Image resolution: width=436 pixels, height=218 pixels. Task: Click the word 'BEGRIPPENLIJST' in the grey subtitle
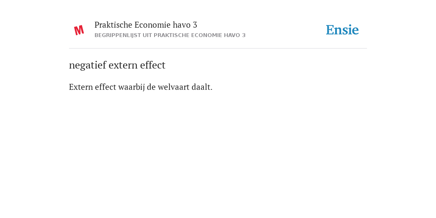pyautogui.click(x=118, y=35)
